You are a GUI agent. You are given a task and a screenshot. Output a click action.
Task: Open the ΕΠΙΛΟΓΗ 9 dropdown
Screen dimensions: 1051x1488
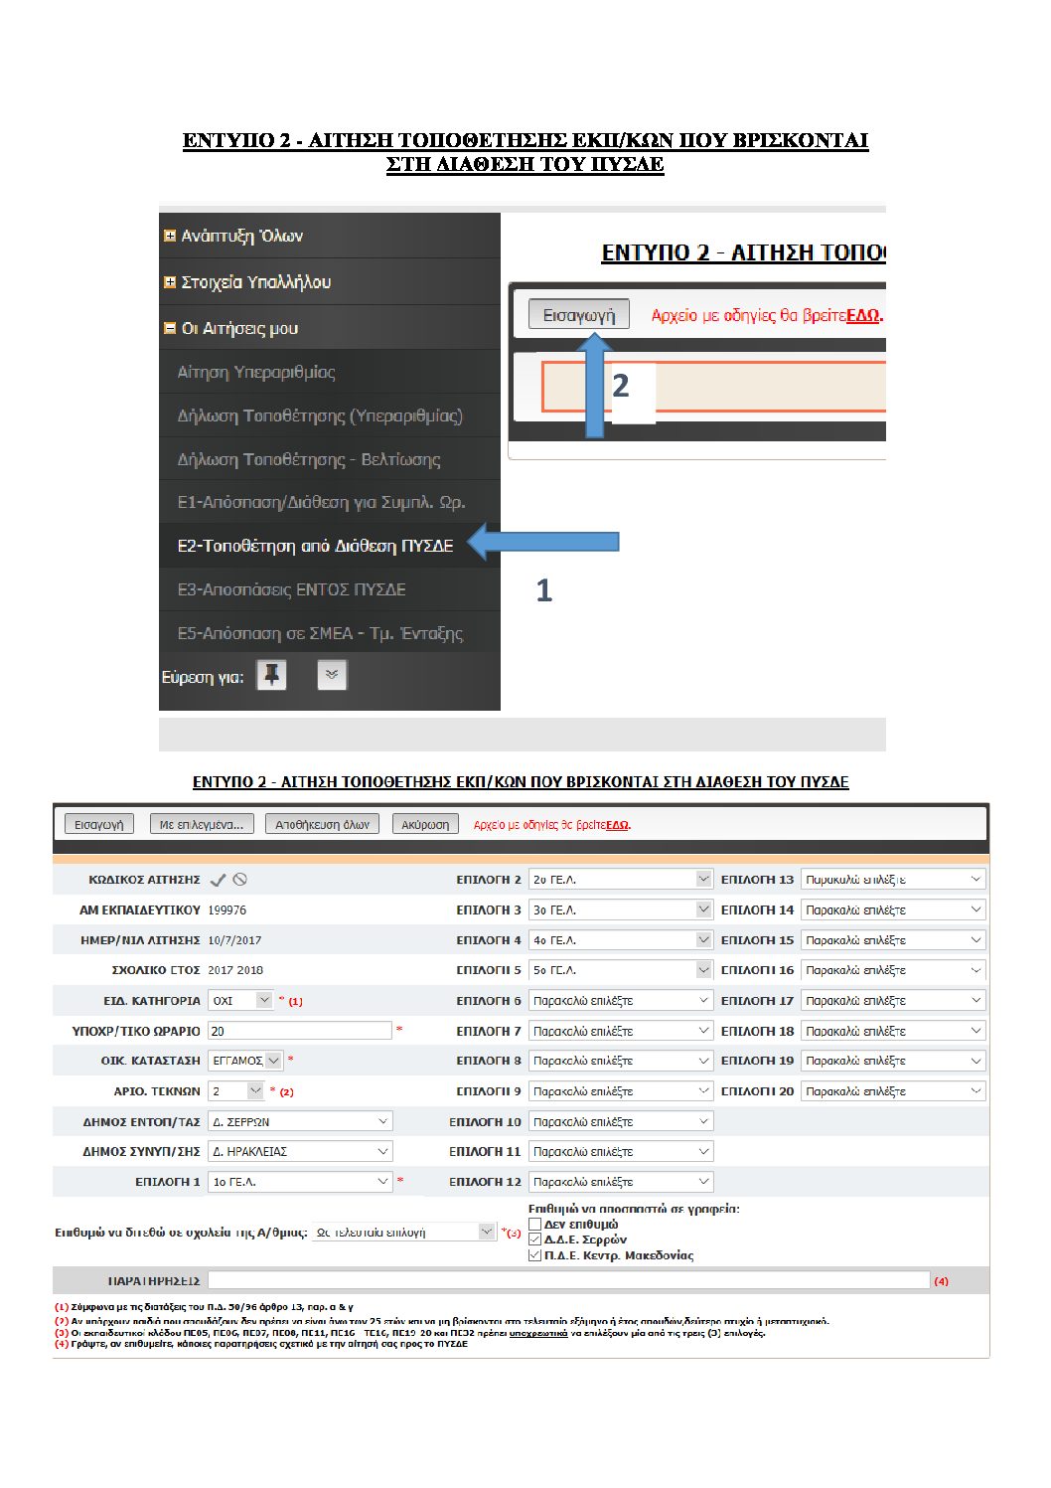(621, 1091)
